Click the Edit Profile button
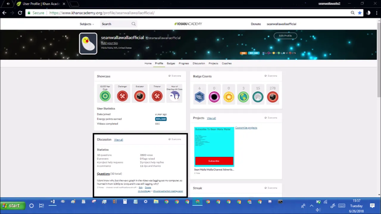Screen dimensions: 381x214 (285, 36)
